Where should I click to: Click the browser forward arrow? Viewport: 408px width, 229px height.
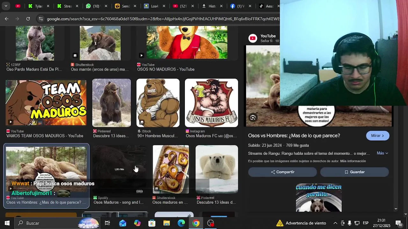[x=17, y=19]
